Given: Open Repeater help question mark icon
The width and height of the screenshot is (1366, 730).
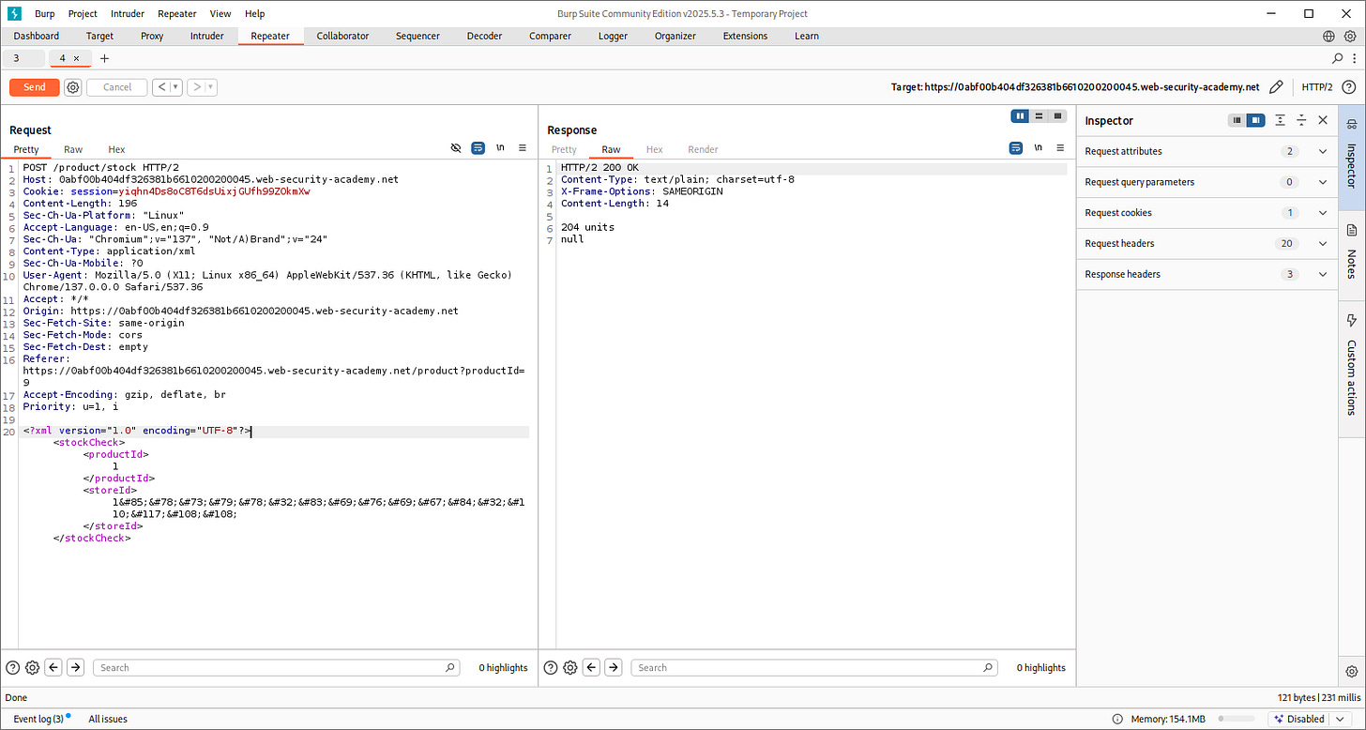Looking at the screenshot, I should point(1348,87).
